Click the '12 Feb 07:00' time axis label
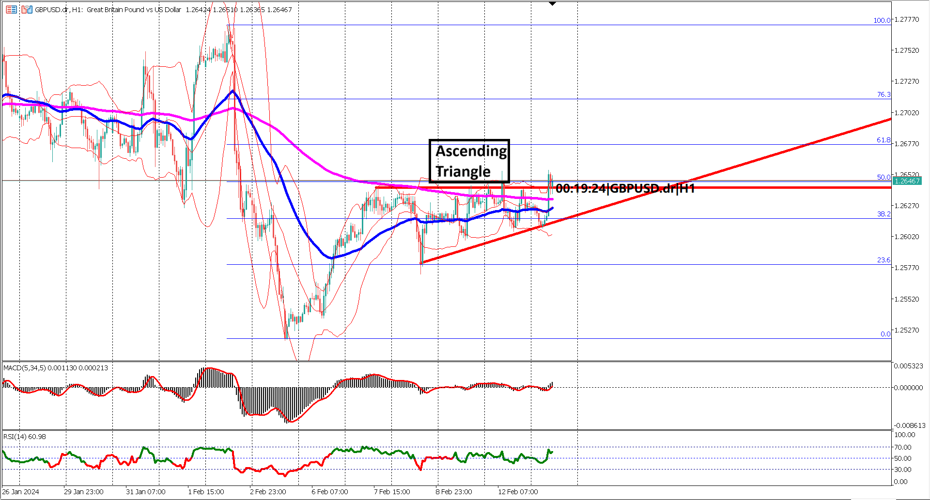 pos(517,491)
